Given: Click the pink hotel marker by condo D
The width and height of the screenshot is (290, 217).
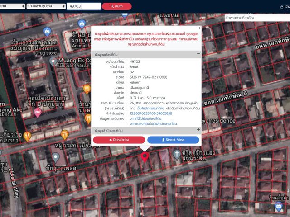Looking at the screenshot, I should pyautogui.click(x=38, y=113).
